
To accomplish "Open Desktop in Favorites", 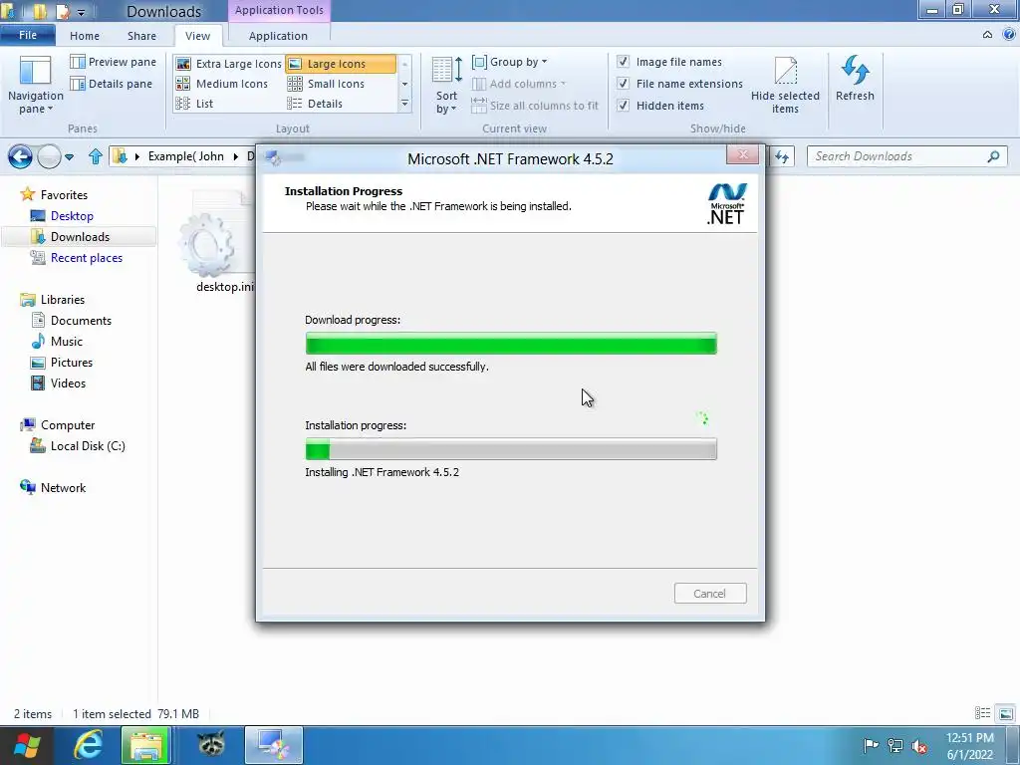I will coord(72,216).
